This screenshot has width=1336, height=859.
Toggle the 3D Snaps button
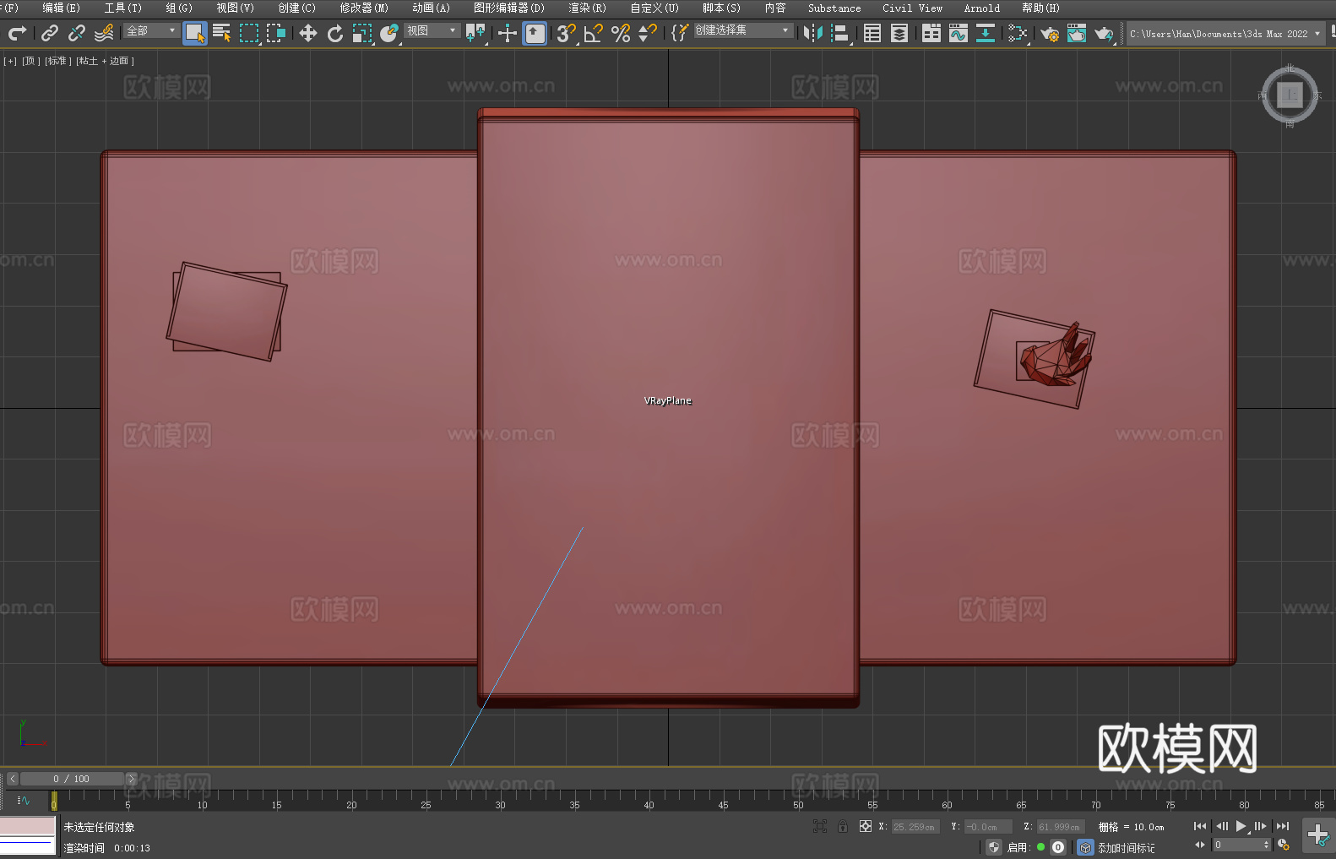566,33
